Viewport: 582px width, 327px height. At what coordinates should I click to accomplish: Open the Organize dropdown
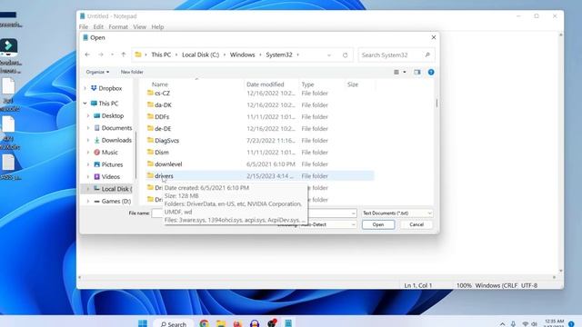(x=97, y=72)
